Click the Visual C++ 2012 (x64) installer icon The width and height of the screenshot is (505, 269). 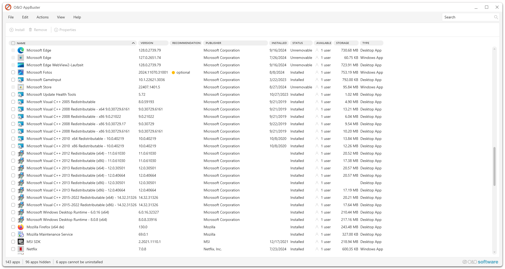coord(21,153)
